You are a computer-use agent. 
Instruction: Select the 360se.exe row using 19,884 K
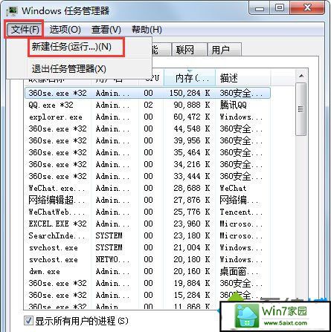click(x=147, y=283)
